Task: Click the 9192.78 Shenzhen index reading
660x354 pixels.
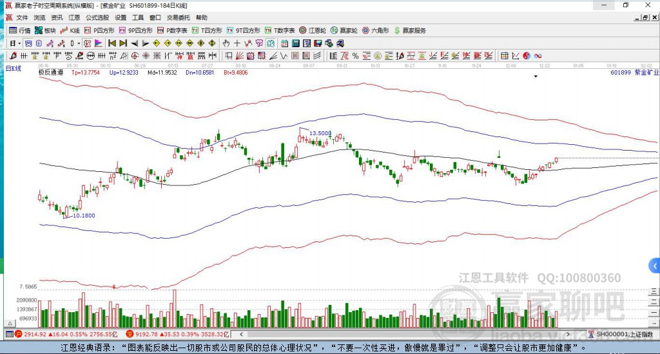Action: [146, 334]
